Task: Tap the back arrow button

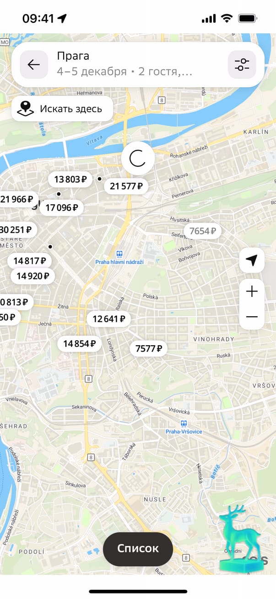Action: 34,65
